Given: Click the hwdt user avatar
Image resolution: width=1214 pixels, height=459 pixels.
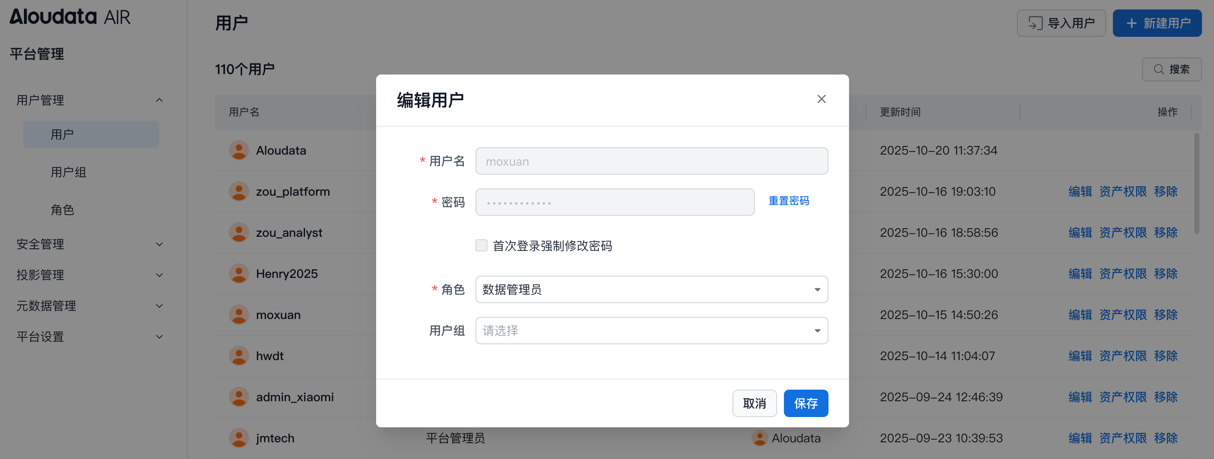Looking at the screenshot, I should point(239,356).
